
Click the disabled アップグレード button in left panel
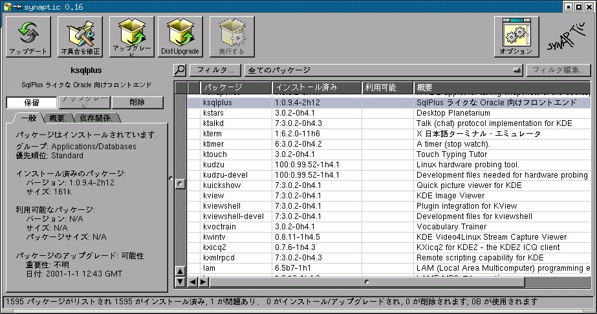click(x=85, y=102)
